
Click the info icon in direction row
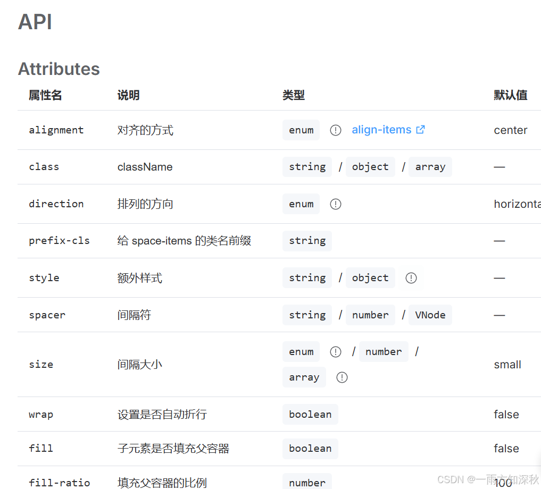point(335,204)
